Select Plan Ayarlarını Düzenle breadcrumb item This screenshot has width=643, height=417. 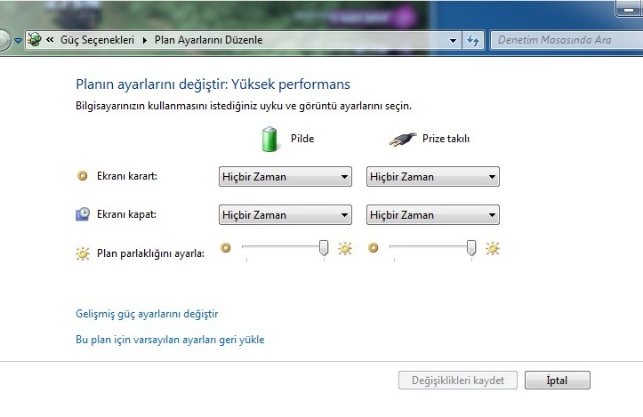click(208, 40)
